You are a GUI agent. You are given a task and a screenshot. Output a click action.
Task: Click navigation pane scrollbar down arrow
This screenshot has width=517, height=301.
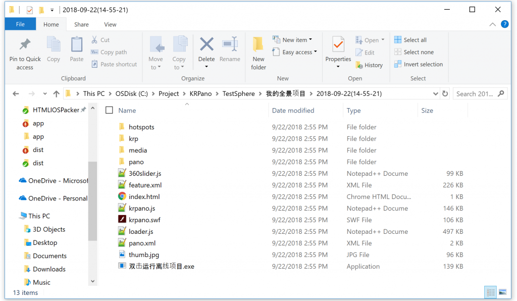[93, 281]
